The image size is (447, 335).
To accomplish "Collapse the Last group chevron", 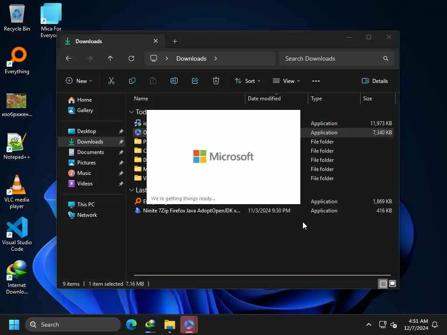I will click(x=131, y=190).
